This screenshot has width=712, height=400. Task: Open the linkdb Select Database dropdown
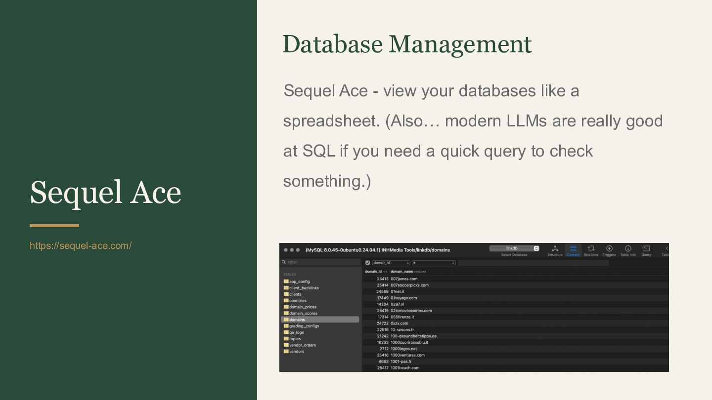(x=514, y=248)
